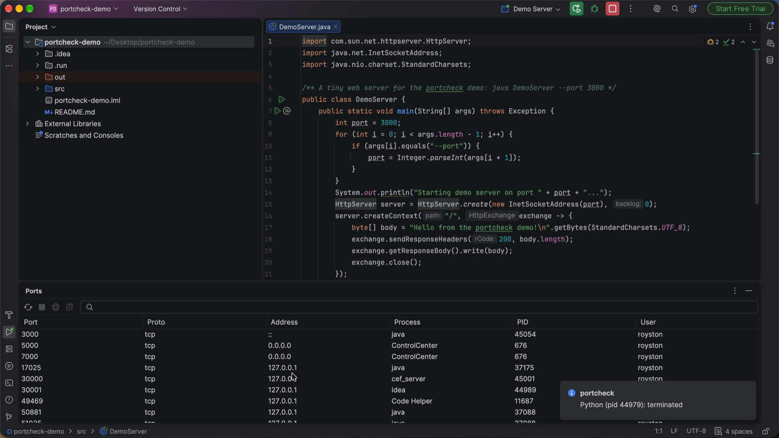Click the copy icon in Ports toolbar
Image resolution: width=779 pixels, height=438 pixels.
(x=70, y=307)
